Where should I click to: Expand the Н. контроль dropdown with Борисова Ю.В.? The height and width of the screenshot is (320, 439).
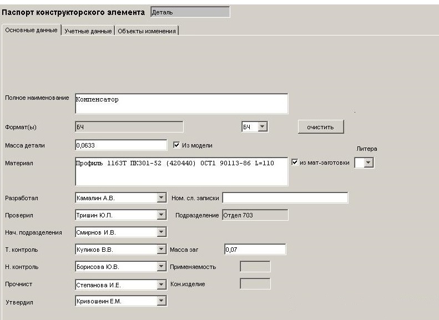point(161,266)
